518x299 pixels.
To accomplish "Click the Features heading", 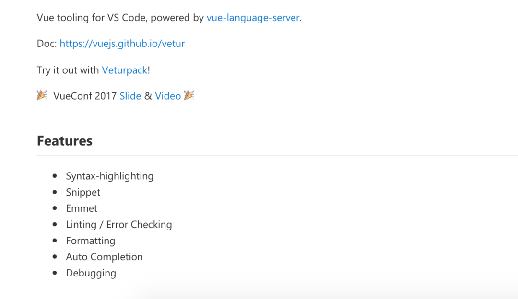I will point(65,141).
